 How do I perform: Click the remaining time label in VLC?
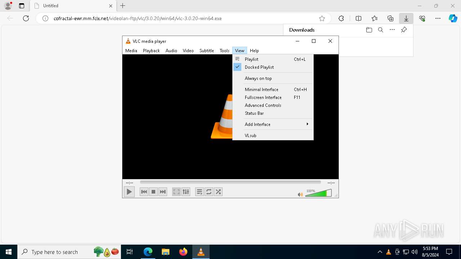[331, 183]
